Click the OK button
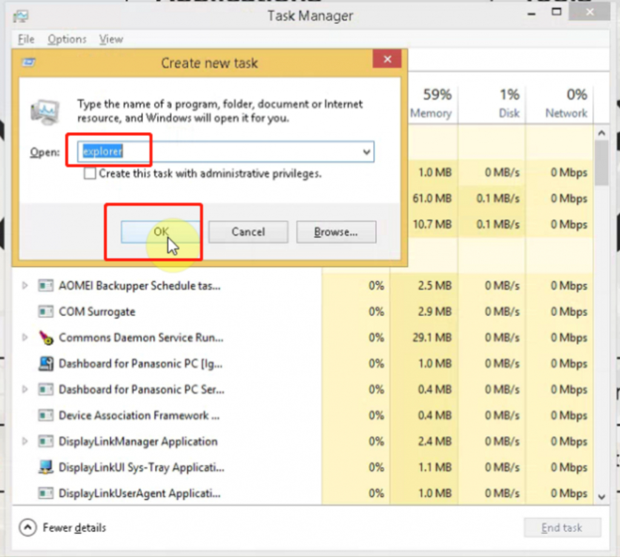 point(160,232)
